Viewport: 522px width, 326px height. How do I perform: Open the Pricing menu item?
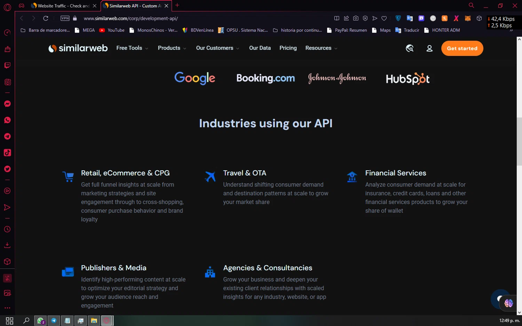click(x=288, y=48)
